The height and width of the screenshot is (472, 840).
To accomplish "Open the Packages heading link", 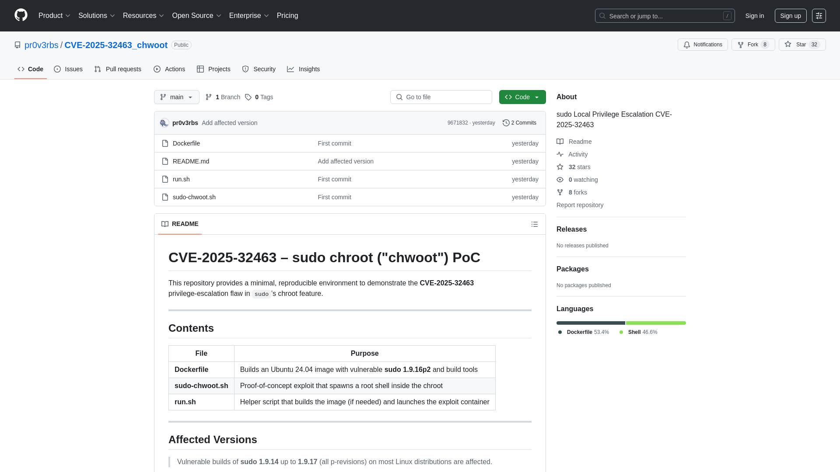I will pos(572,269).
